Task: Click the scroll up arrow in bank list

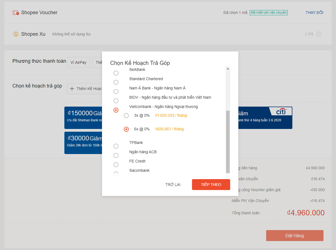Action: click(x=228, y=69)
